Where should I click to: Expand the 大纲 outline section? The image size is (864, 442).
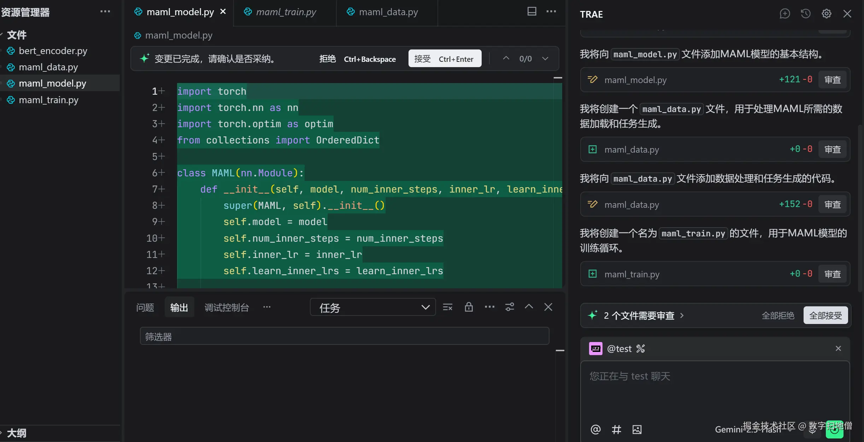[16, 433]
